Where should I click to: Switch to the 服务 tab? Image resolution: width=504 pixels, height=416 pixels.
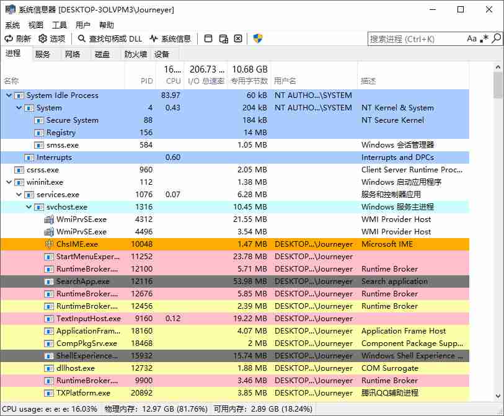coord(43,55)
